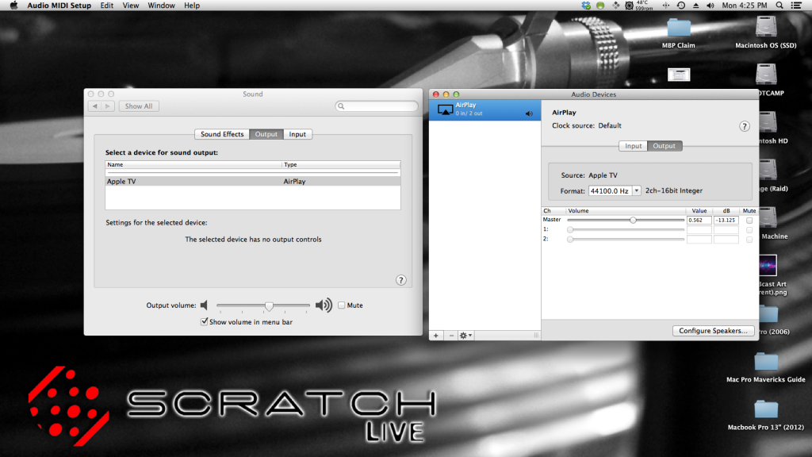Open the Apple menu
This screenshot has height=457, width=812.
pos(14,6)
